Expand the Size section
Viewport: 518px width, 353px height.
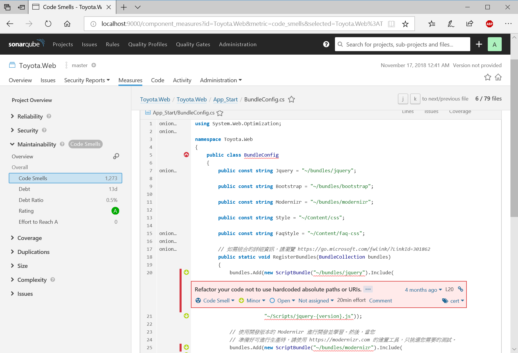pyautogui.click(x=19, y=266)
